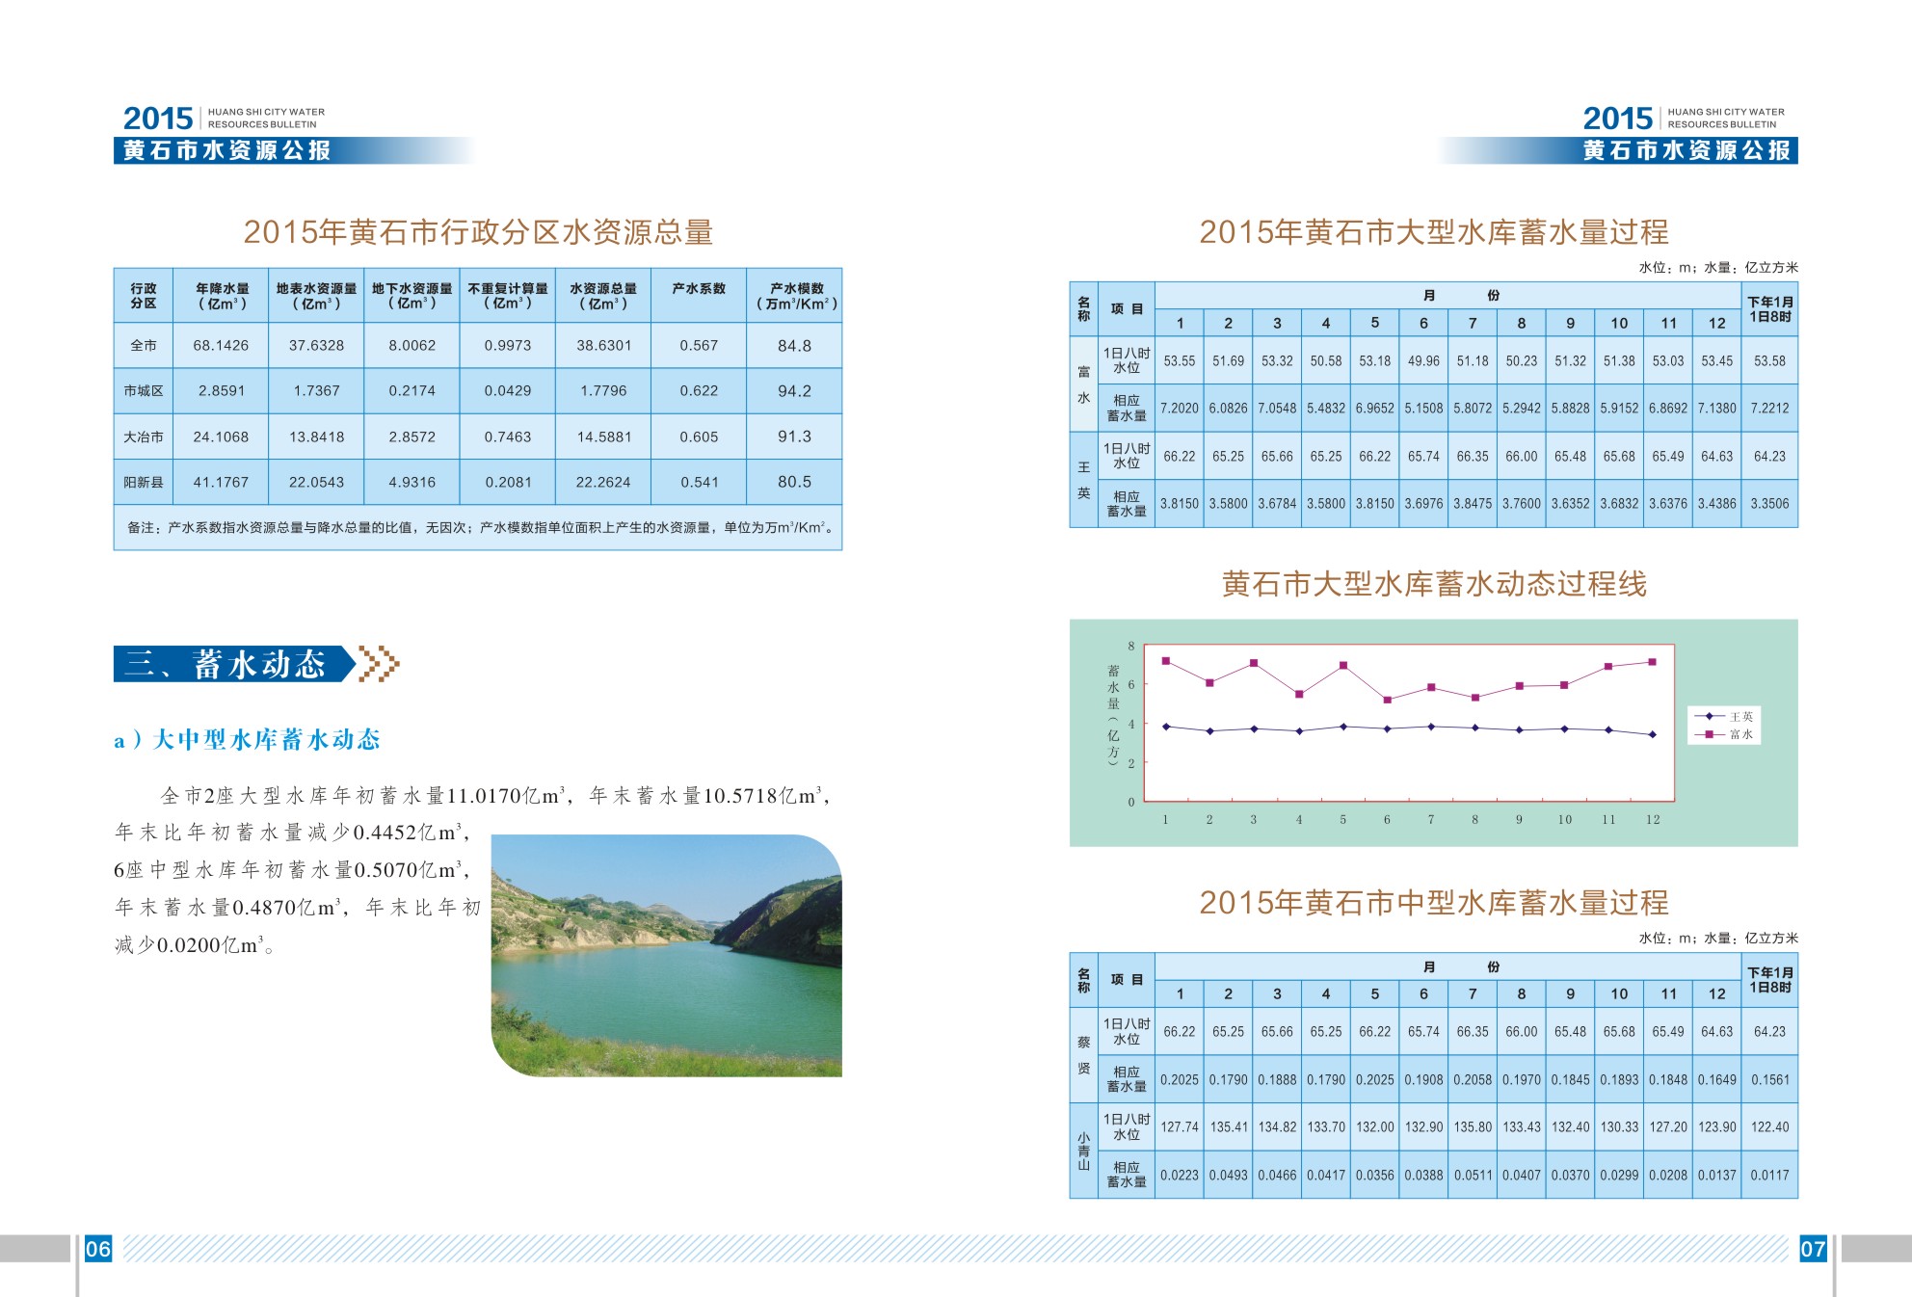Click 大冶市 水资源总量 value 14.5881
Viewport: 1912px width, 1297px height.
click(603, 437)
